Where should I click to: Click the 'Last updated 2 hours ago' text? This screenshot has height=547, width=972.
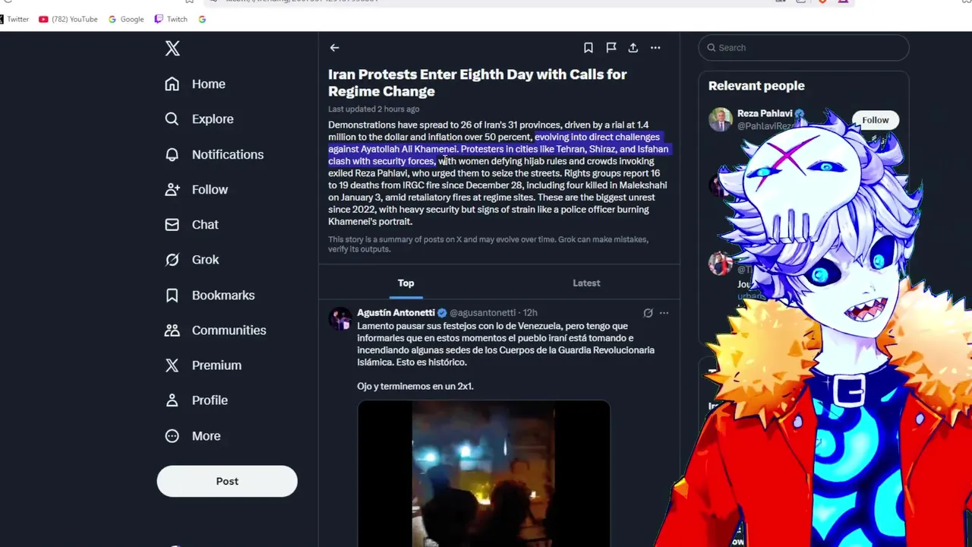(x=374, y=109)
